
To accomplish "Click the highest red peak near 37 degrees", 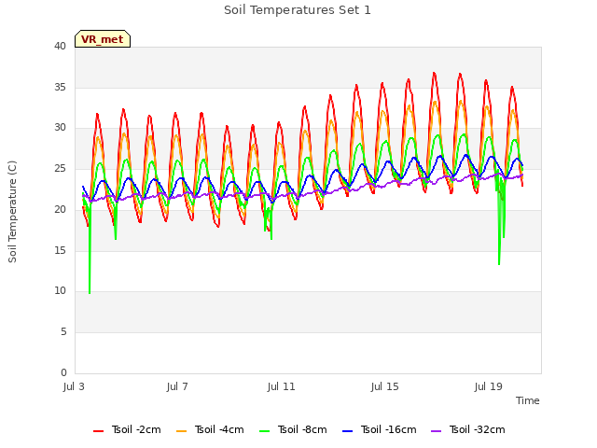I will point(434,74).
